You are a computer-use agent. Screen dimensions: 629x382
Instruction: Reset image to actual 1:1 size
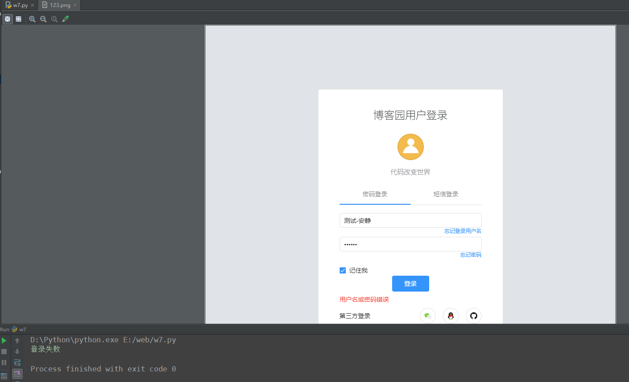point(54,19)
